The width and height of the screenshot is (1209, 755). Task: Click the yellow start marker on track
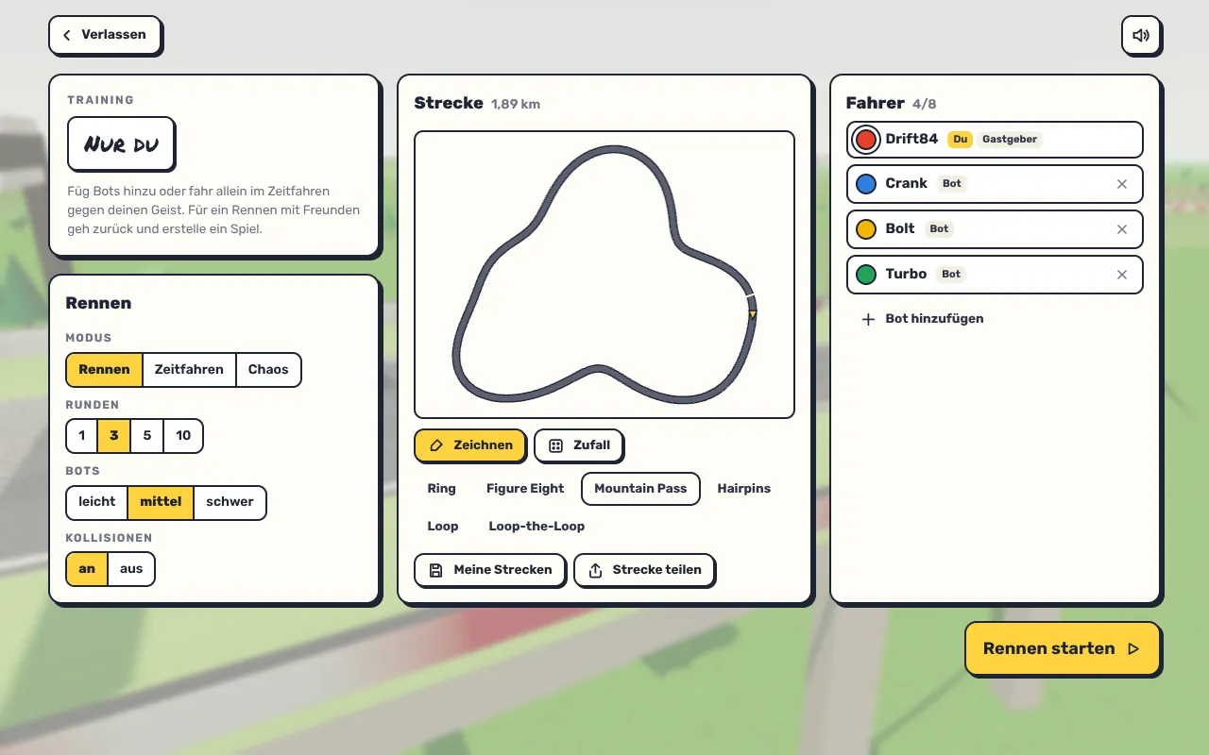tap(753, 314)
